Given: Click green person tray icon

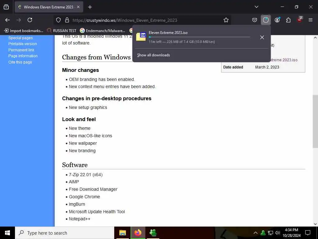Looking at the screenshot, I should [263, 233].
